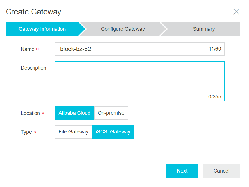Select File Gateway type
Viewport: 249px width, 187px height.
(x=74, y=132)
